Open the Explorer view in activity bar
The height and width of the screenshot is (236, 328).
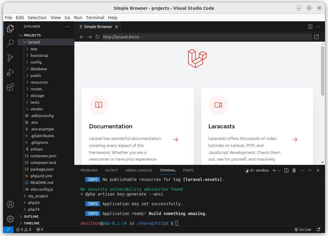[10, 29]
